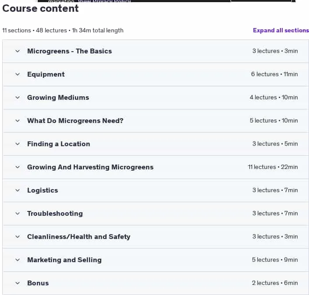The width and height of the screenshot is (309, 295).
Task: Expand the Equipment section chevron
Action: [18, 74]
